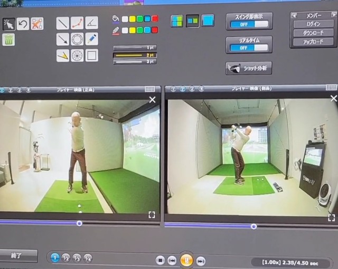This screenshot has width=338, height=269.
Task: Pick yellow fill color swatch
Action: [x=133, y=19]
